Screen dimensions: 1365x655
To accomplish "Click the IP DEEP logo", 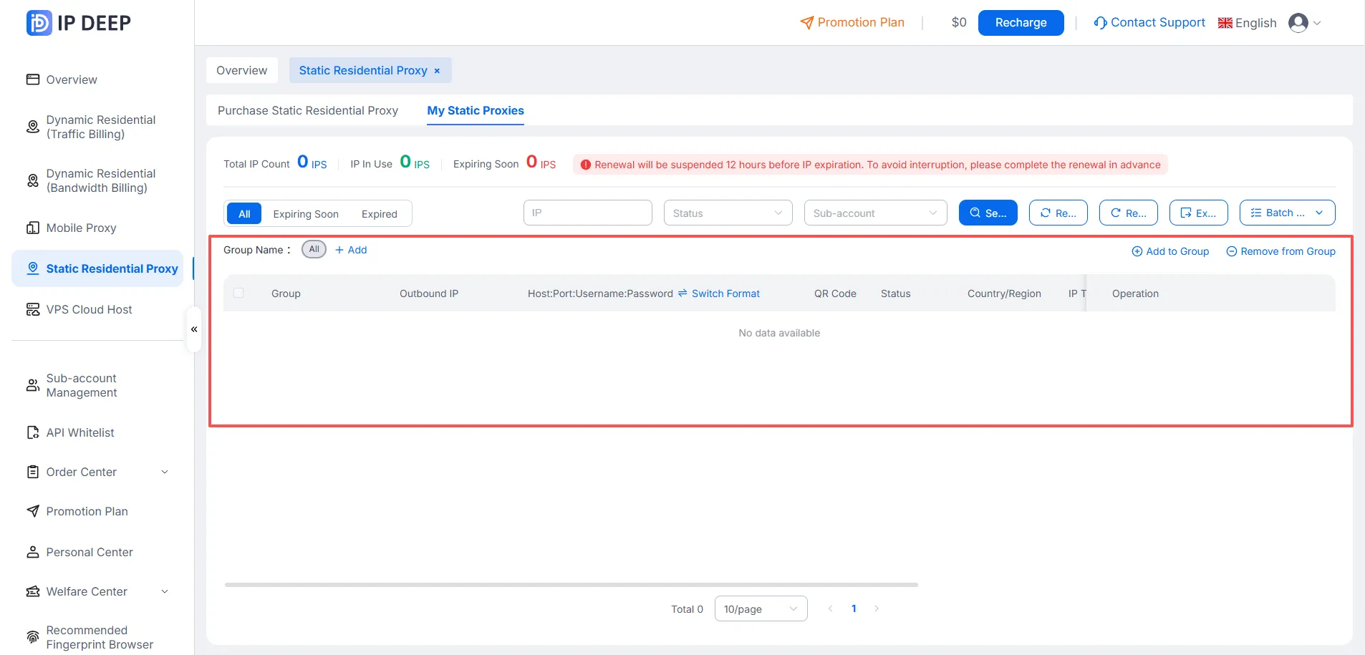I will (x=79, y=23).
